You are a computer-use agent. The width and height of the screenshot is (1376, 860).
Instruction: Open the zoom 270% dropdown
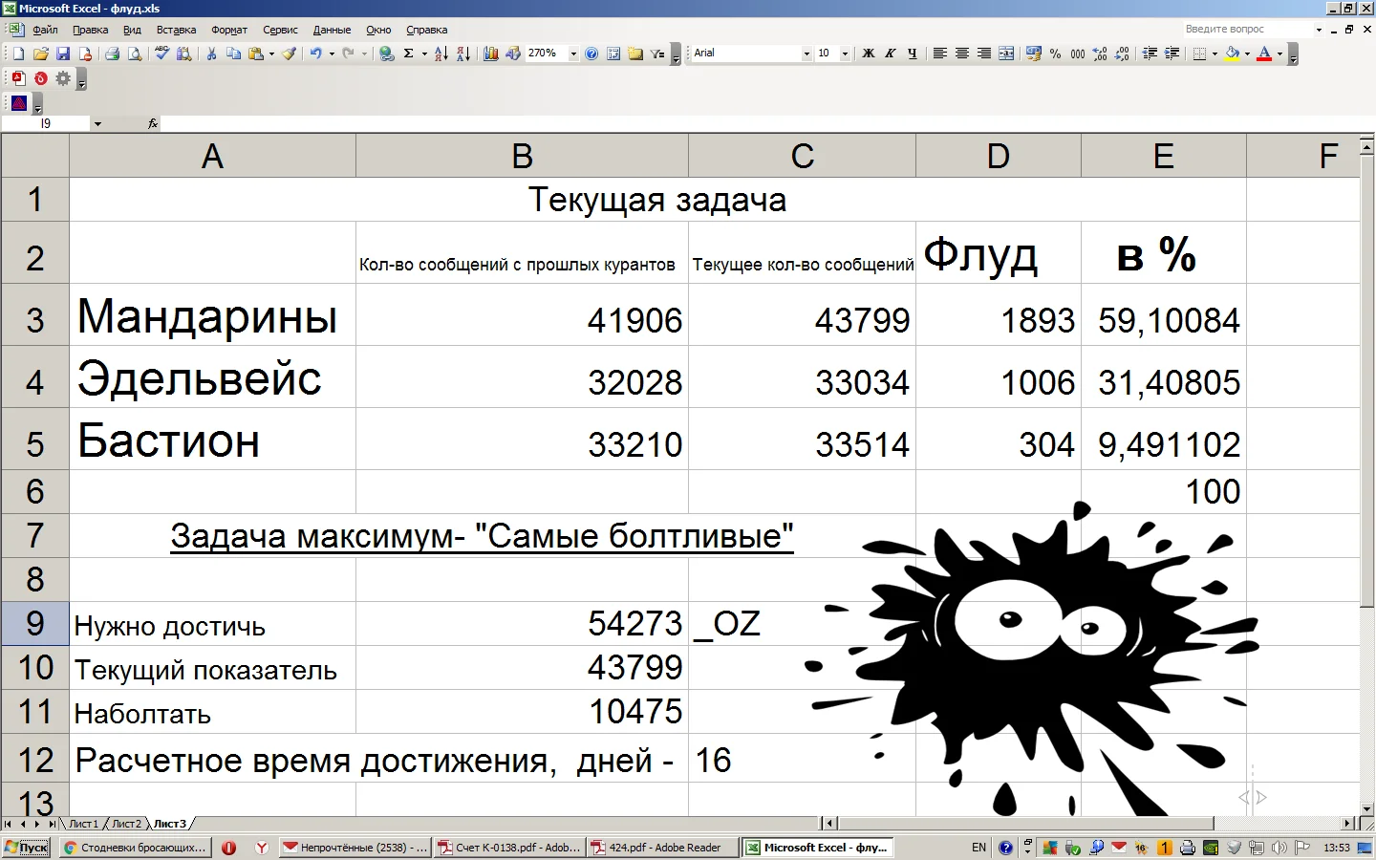[x=573, y=54]
